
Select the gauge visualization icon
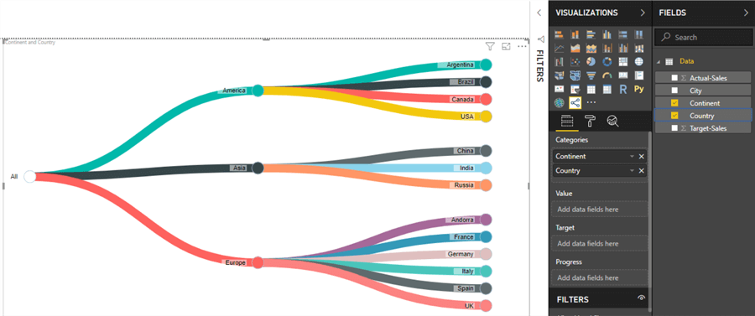click(x=607, y=75)
